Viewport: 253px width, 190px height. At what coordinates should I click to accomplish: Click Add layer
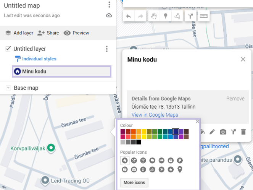(x=19, y=33)
